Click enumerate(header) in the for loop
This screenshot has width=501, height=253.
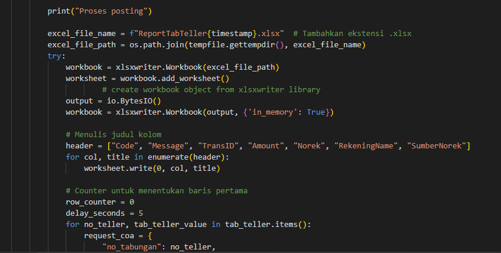(x=186, y=157)
